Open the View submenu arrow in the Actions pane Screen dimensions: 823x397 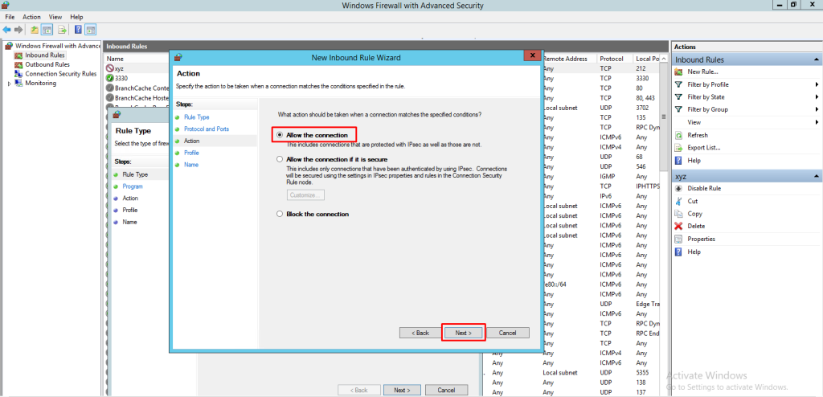click(x=817, y=122)
